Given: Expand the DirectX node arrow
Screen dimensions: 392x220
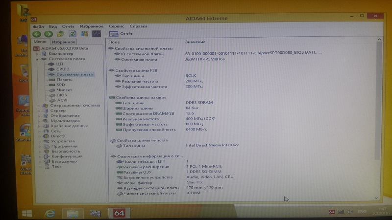Looking at the screenshot, I should pyautogui.click(x=40, y=136).
